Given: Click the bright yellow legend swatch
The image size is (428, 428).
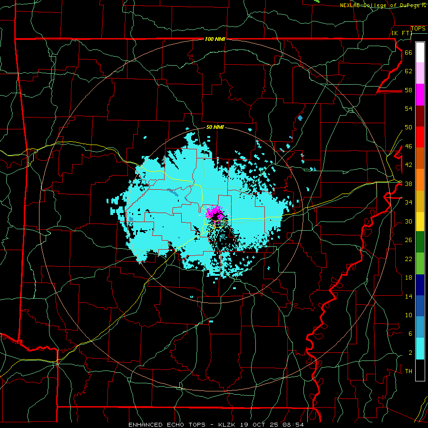Looking at the screenshot, I should [420, 222].
